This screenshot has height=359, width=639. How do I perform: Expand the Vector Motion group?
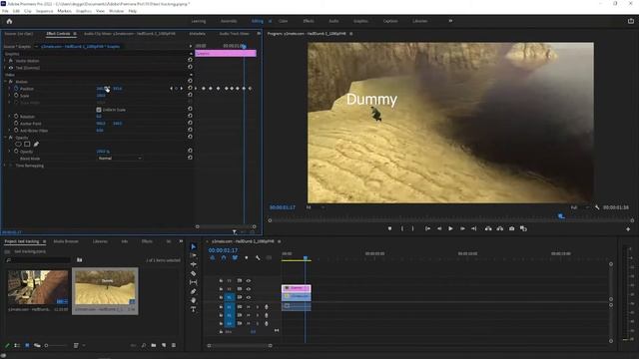tap(5, 61)
